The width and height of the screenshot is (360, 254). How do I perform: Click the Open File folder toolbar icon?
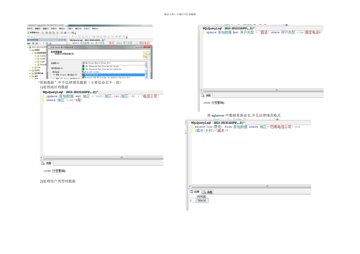point(61,33)
